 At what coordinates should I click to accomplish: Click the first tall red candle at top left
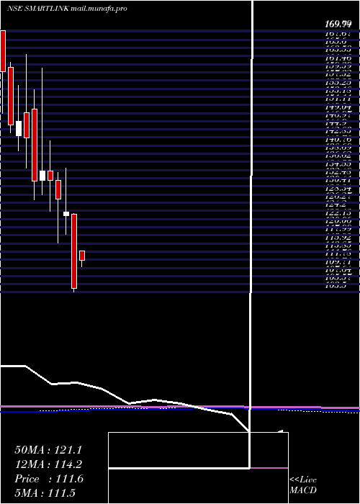click(3, 51)
